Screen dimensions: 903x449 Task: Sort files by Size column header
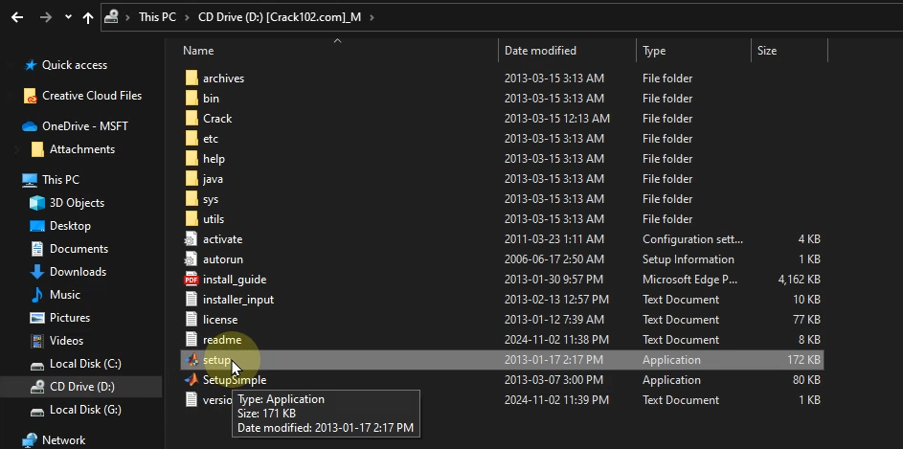(x=766, y=51)
